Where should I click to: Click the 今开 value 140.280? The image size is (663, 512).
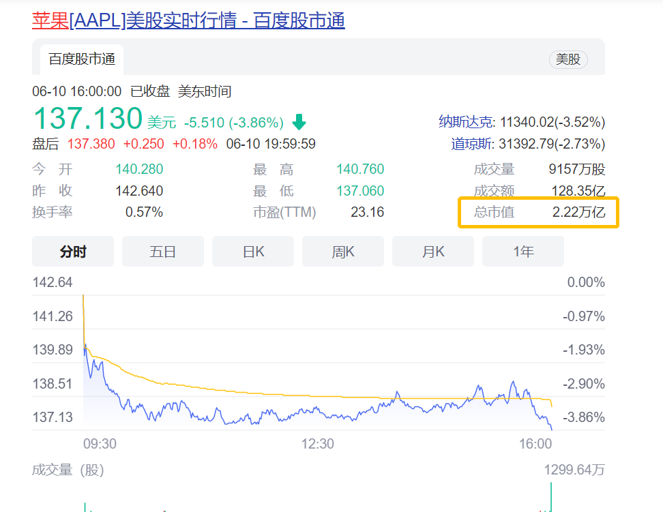[139, 169]
